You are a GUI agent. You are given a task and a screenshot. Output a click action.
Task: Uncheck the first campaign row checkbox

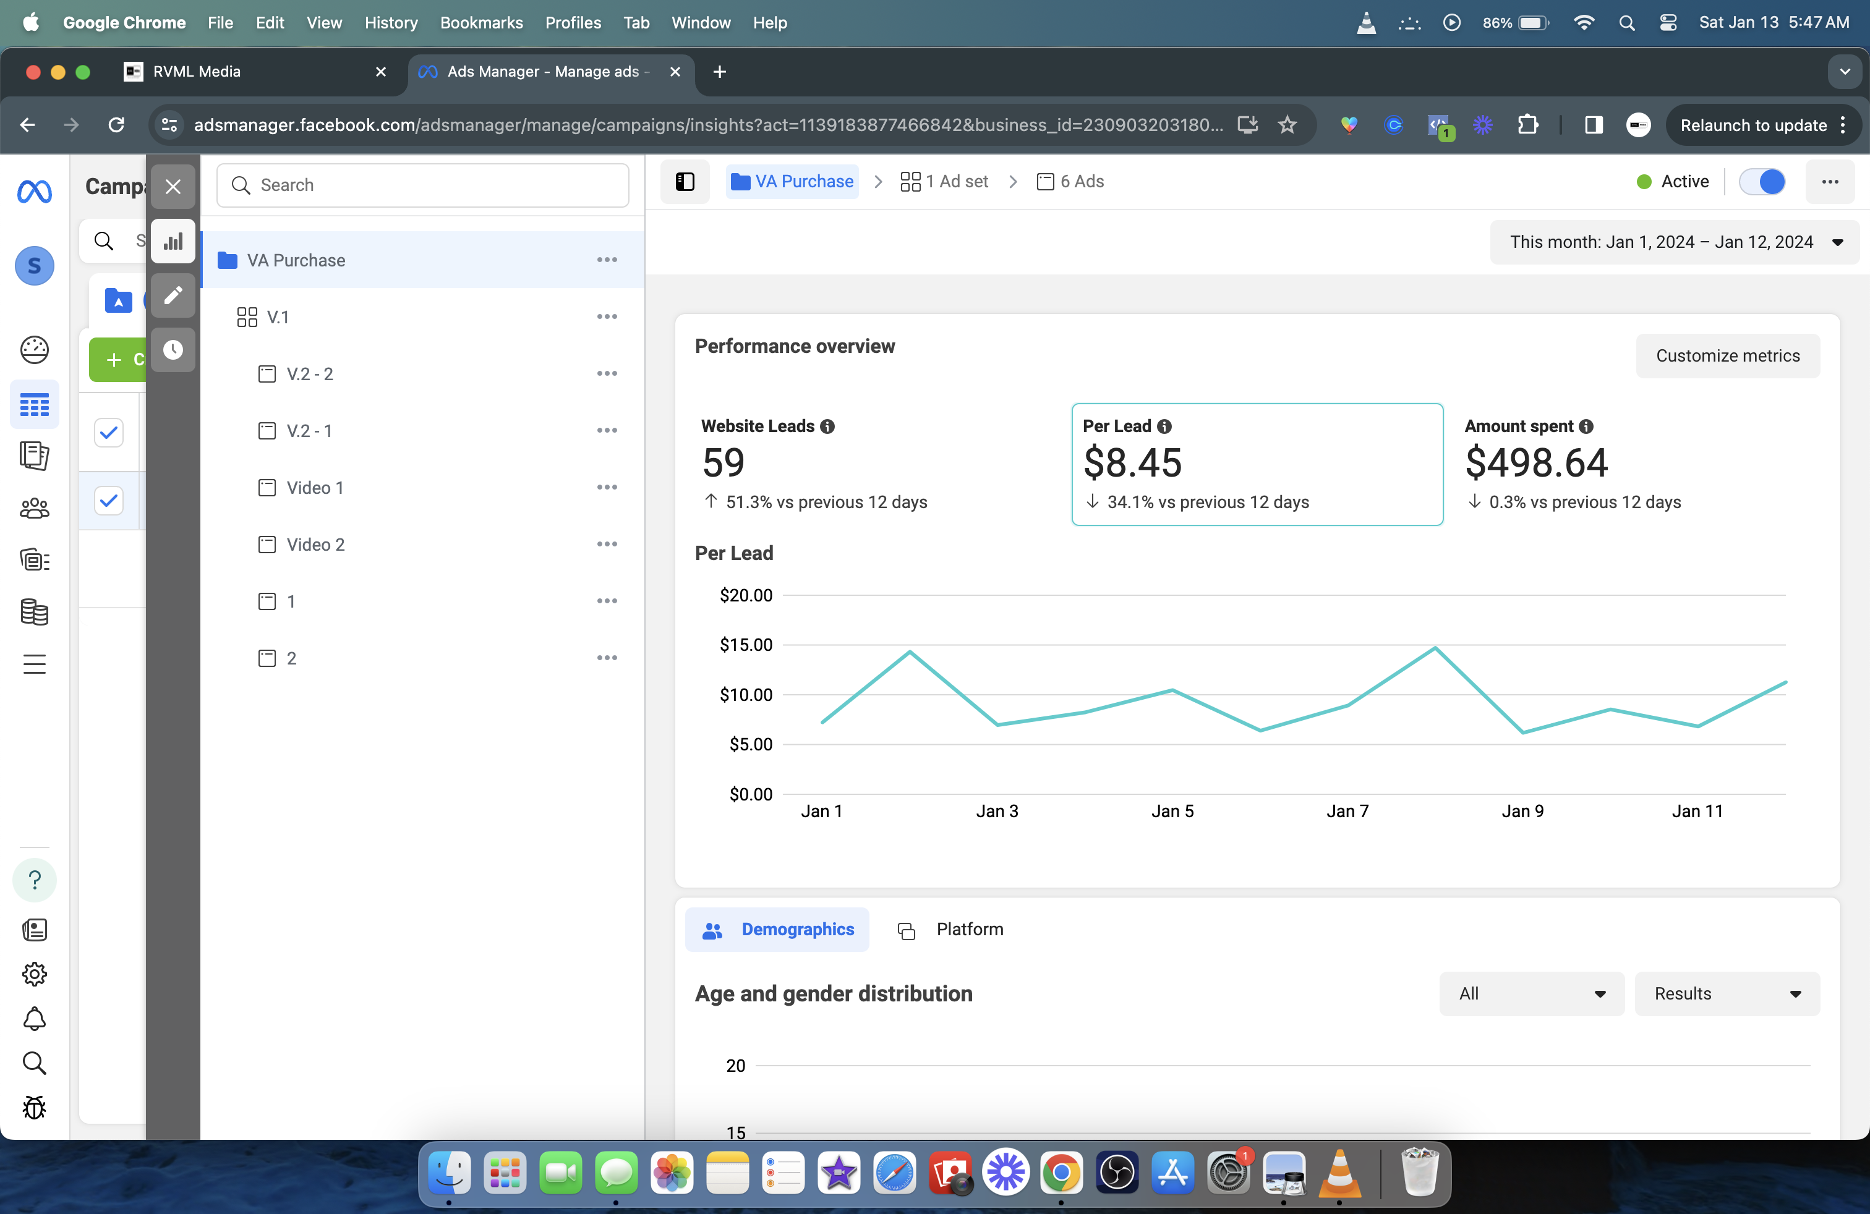pos(108,432)
